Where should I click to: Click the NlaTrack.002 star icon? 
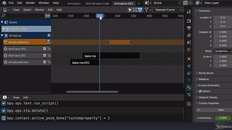pos(5,49)
